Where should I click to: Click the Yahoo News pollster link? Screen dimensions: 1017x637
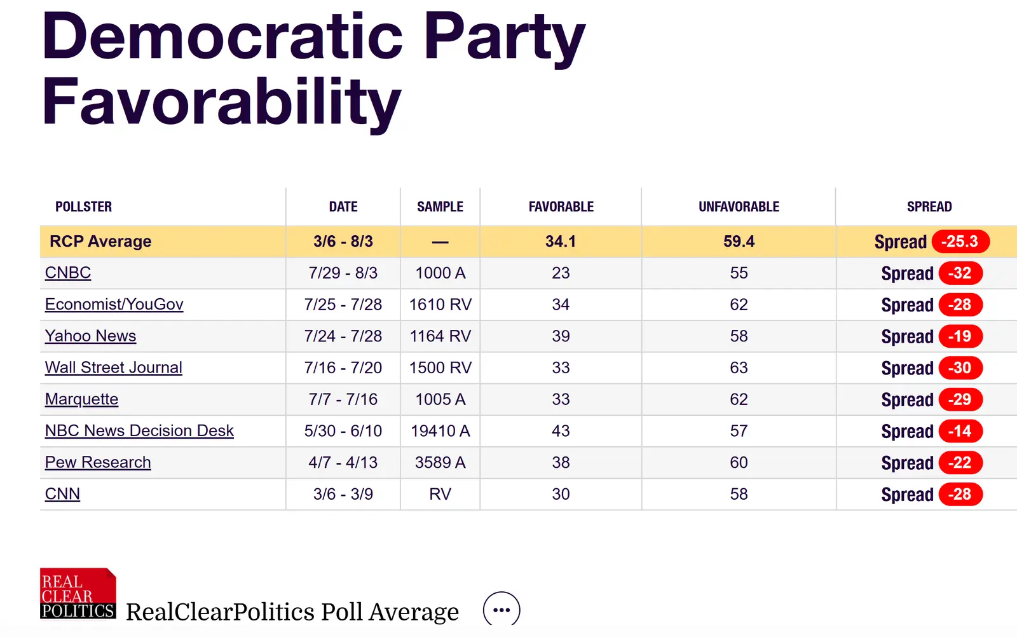click(x=90, y=336)
